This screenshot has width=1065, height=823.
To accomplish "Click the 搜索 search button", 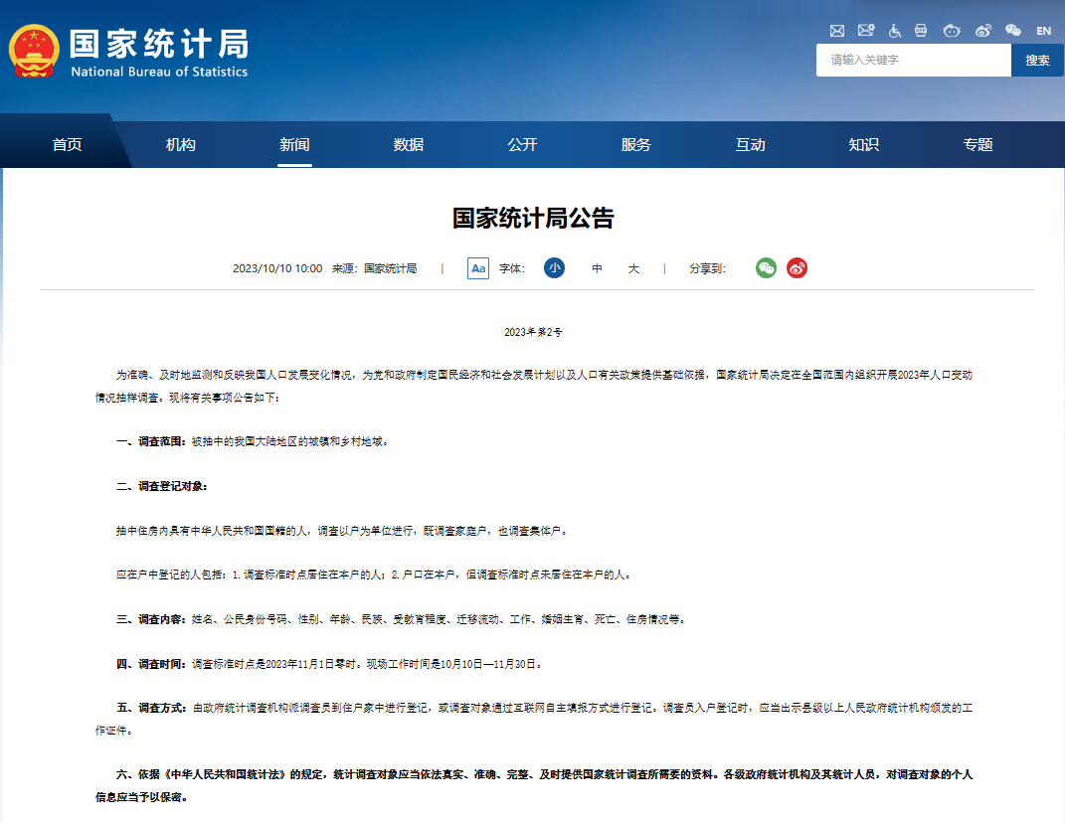I will click(x=1037, y=61).
